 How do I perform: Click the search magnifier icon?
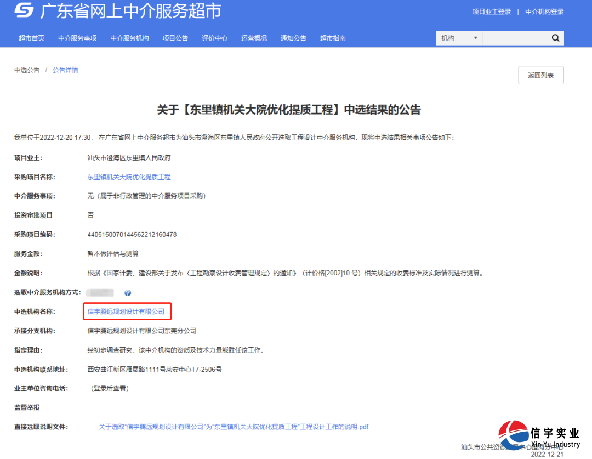[x=556, y=38]
